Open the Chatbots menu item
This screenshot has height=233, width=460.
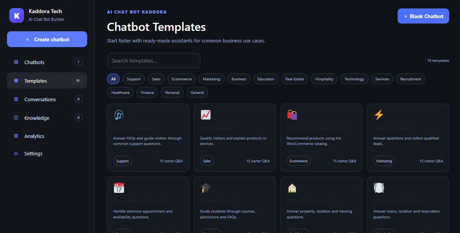click(x=47, y=62)
